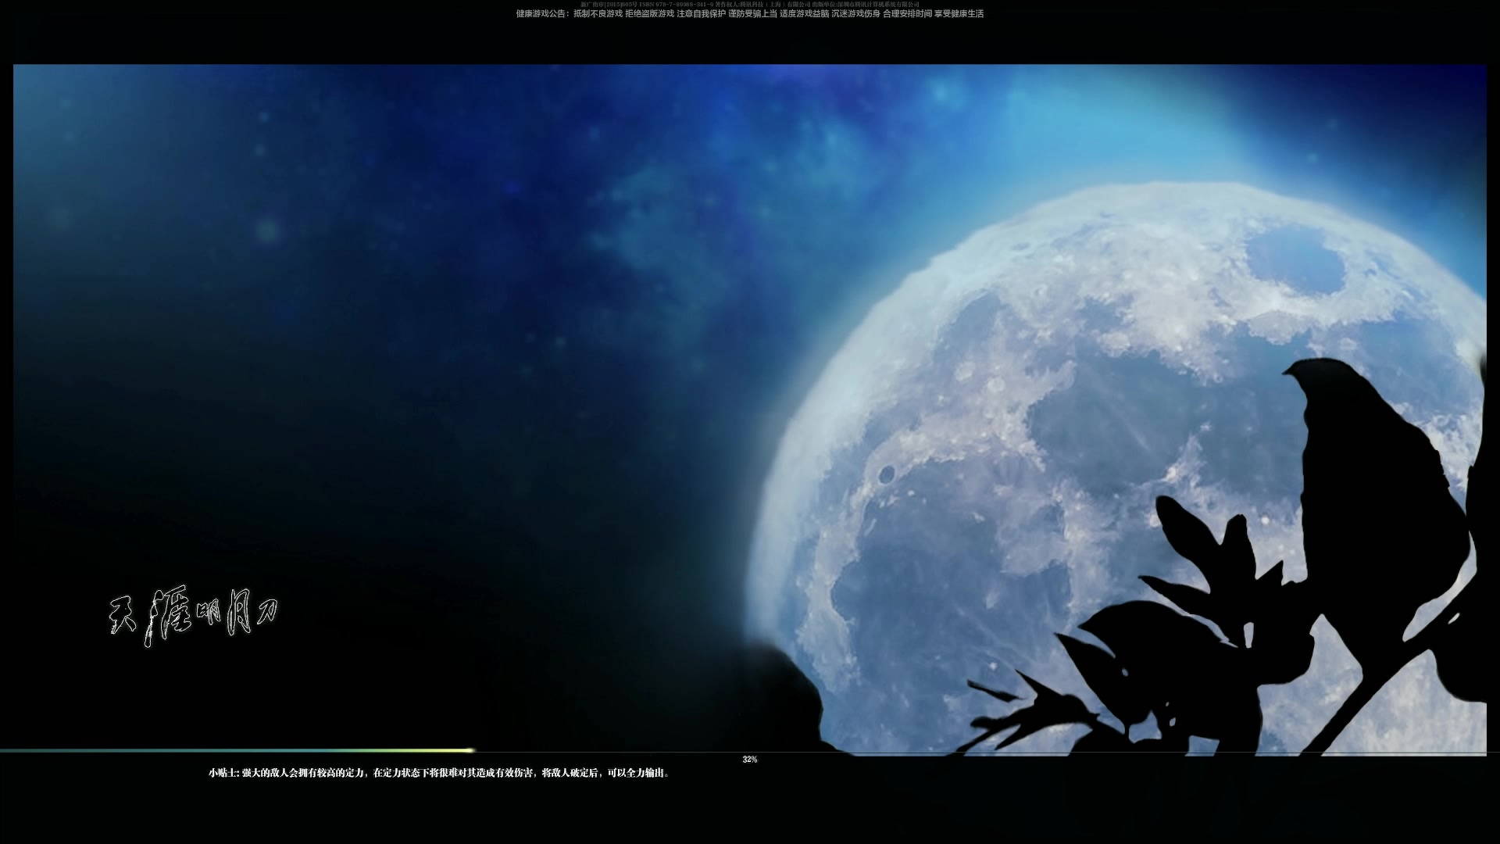
Task: Click the 合理安排时间 notice phrase
Action: pyautogui.click(x=907, y=14)
